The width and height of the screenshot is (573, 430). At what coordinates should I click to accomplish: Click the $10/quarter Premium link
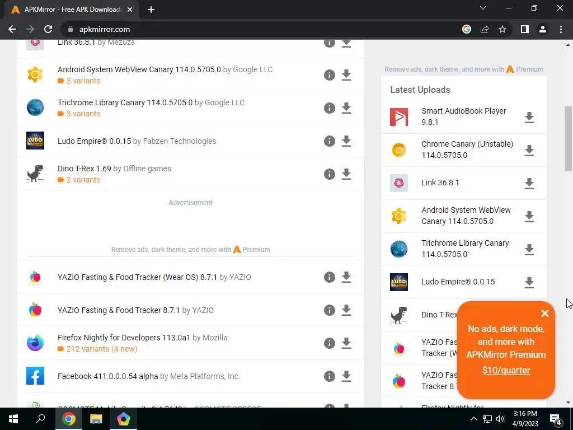tap(506, 371)
